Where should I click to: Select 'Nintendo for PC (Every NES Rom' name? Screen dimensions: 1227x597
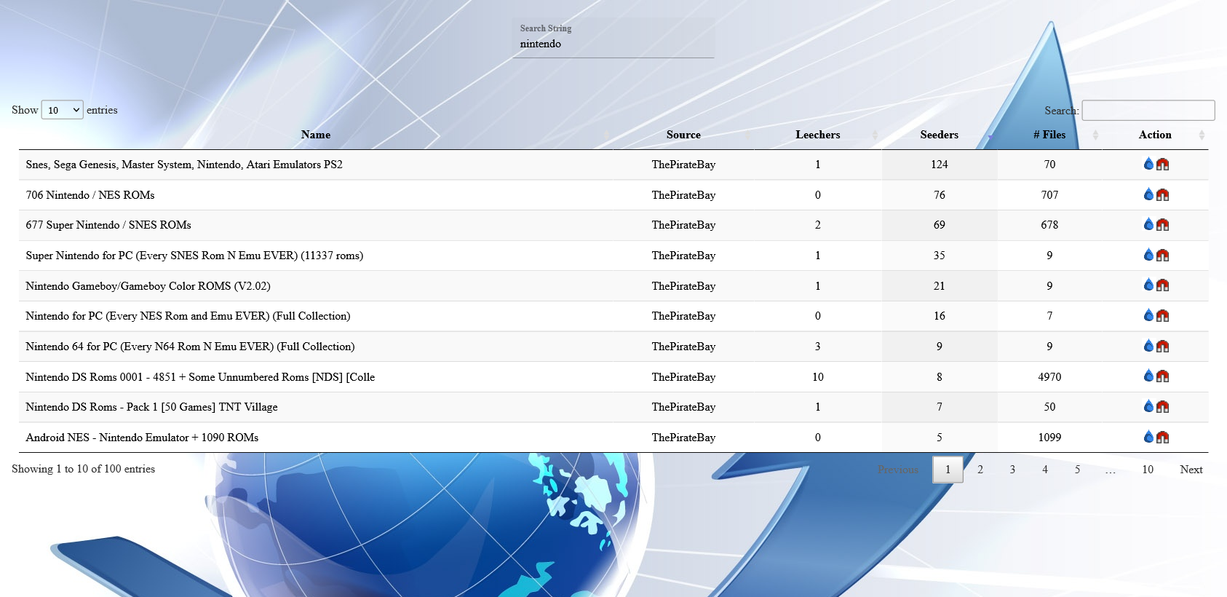pos(188,316)
